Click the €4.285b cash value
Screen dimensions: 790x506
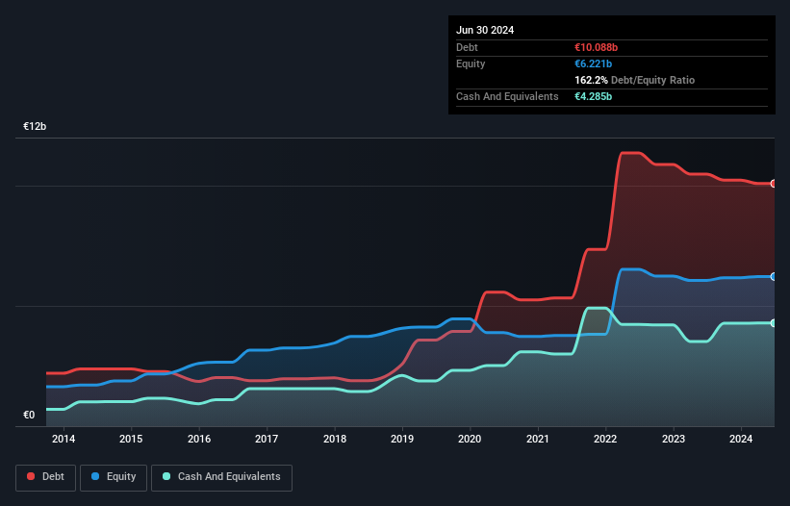(593, 96)
